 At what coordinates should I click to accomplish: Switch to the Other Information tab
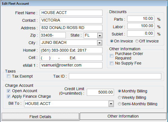click(123, 116)
